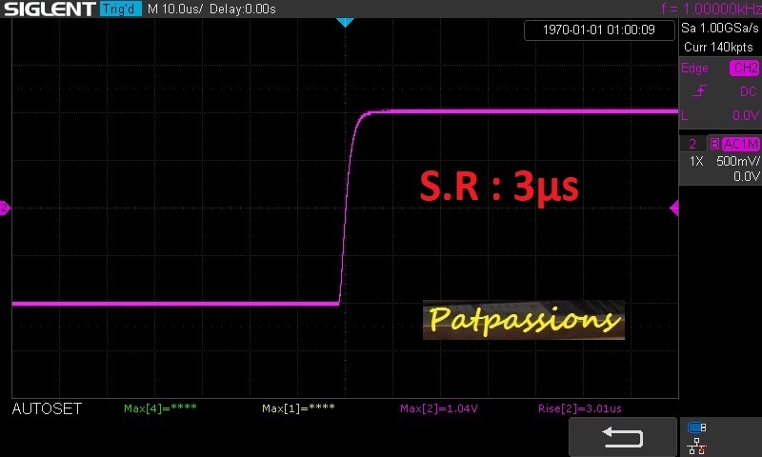Image resolution: width=762 pixels, height=457 pixels.
Task: Click the USB device status icon
Action: pyautogui.click(x=697, y=427)
